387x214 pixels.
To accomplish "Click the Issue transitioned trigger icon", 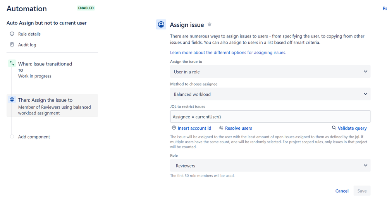I will click(12, 63).
